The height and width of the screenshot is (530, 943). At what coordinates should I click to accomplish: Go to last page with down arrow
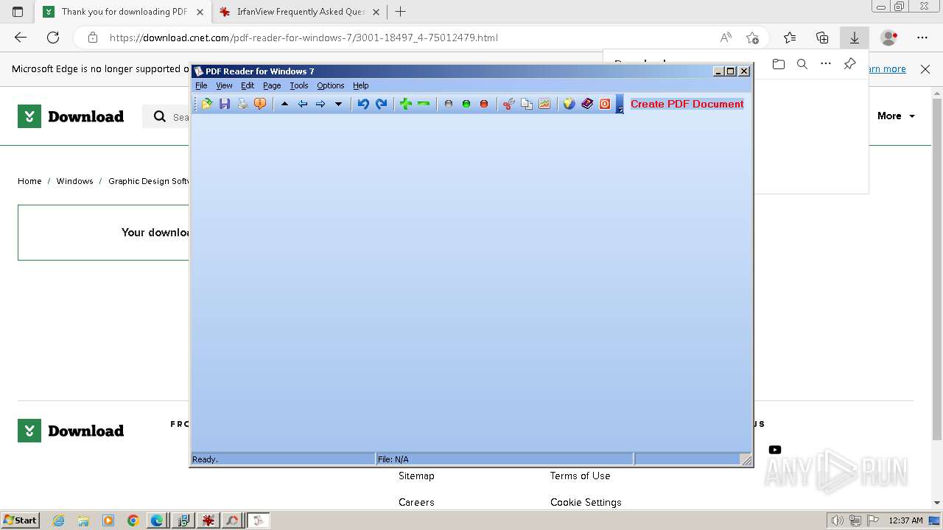coord(338,104)
